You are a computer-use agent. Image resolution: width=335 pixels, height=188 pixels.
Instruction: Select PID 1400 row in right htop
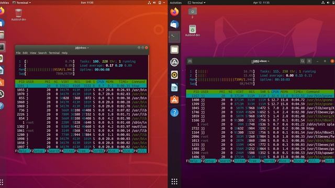tap(260, 100)
